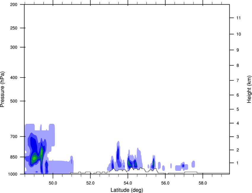Screen dimensions: 252x193
Task: Pick the 4 km height label
Action: pos(237,123)
